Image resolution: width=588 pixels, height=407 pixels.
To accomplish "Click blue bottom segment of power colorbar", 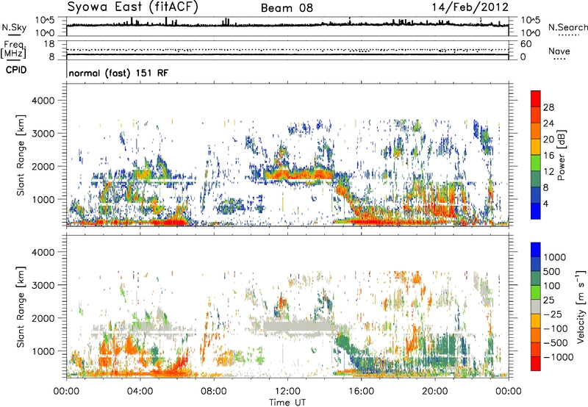I will click(x=536, y=211).
